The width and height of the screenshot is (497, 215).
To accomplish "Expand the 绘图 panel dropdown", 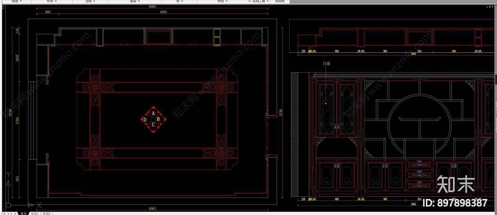I will (17, 1).
